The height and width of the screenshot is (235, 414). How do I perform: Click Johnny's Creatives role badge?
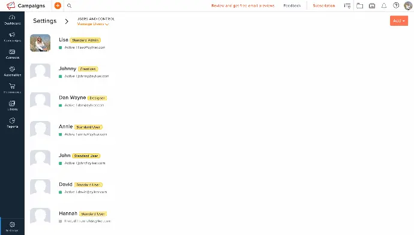coord(88,69)
